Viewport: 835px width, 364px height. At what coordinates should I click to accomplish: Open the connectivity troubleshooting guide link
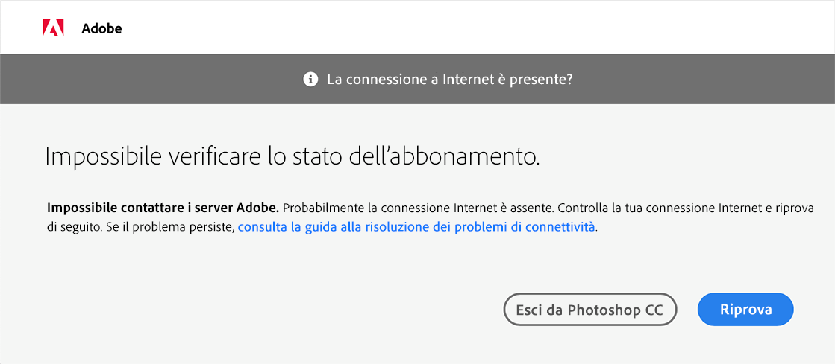tap(416, 227)
